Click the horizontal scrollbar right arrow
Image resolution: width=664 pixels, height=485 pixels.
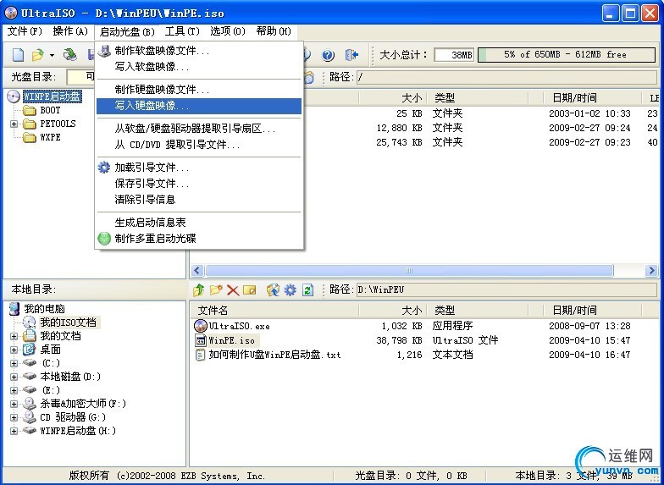pos(651,271)
